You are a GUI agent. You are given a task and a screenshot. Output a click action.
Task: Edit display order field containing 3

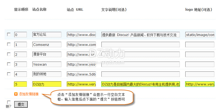point(21,64)
